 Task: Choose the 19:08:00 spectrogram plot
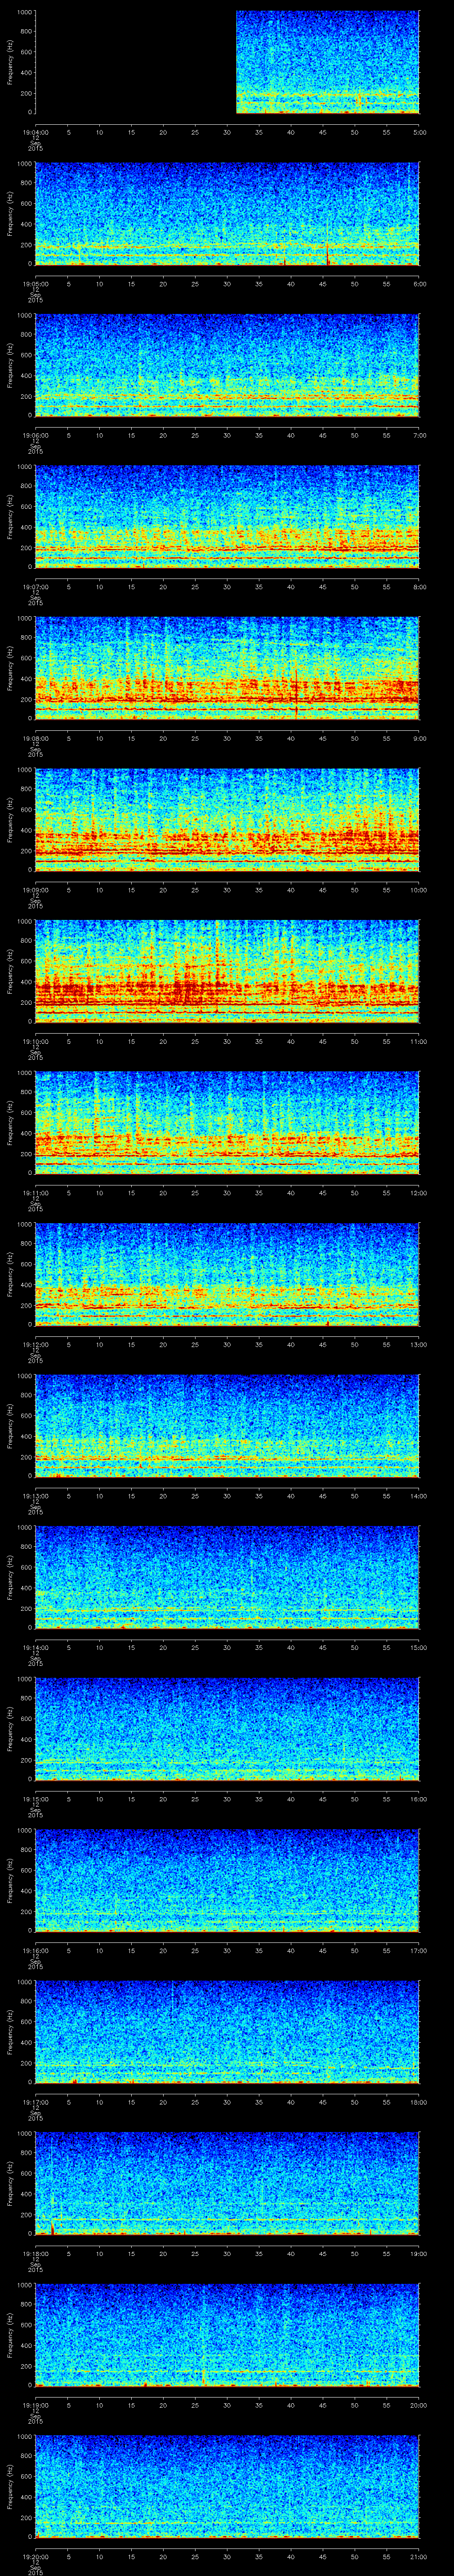[227, 669]
